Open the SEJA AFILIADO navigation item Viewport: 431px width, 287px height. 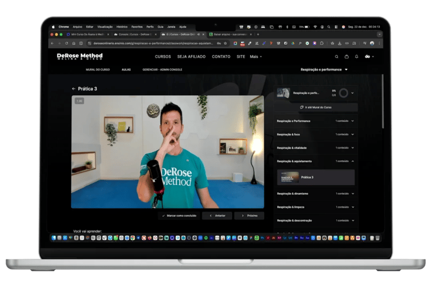pos(191,57)
